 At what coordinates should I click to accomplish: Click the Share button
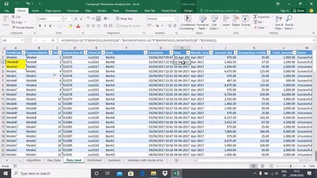point(298,11)
